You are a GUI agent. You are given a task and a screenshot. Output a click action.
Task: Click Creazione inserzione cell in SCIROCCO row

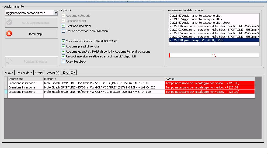click(26, 83)
